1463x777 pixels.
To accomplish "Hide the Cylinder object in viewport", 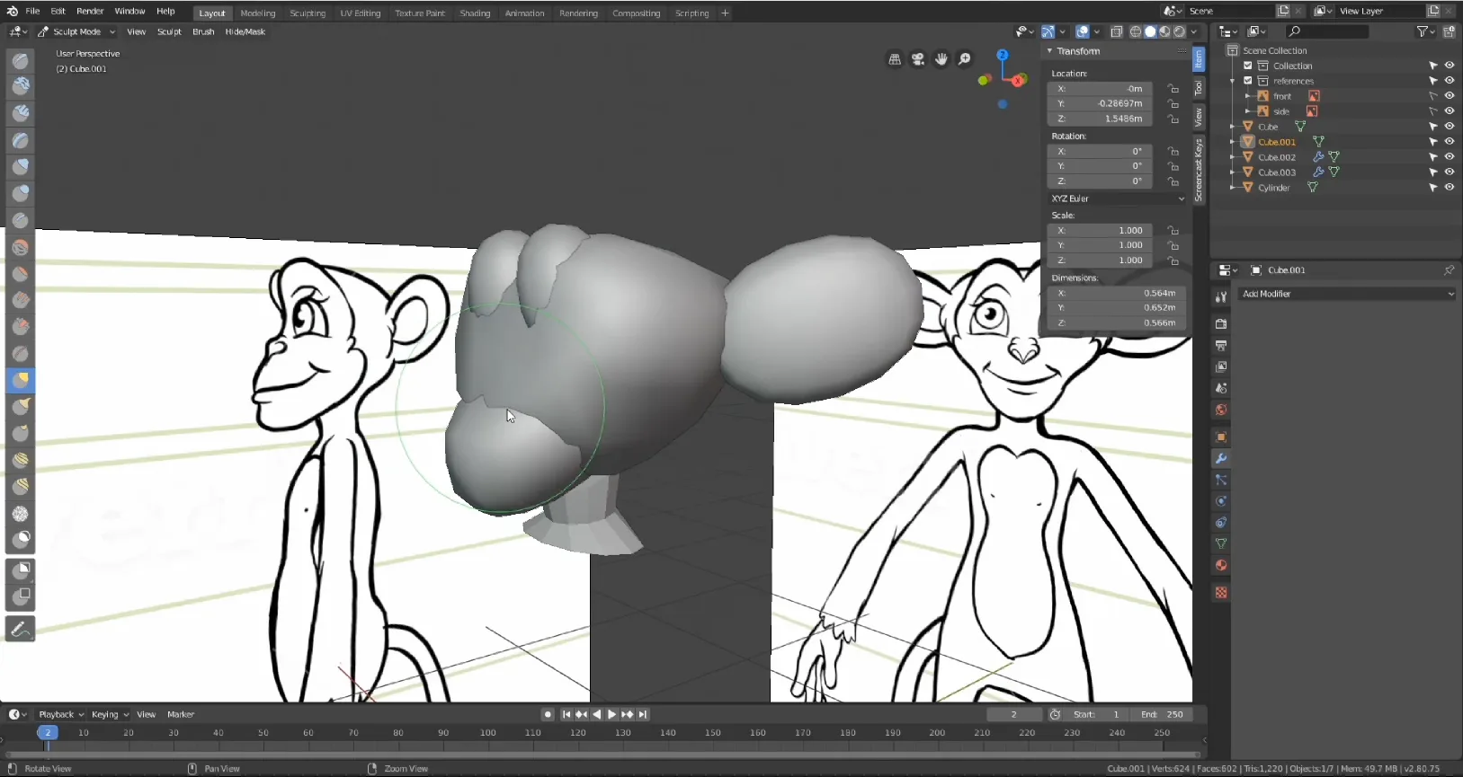I will 1450,187.
